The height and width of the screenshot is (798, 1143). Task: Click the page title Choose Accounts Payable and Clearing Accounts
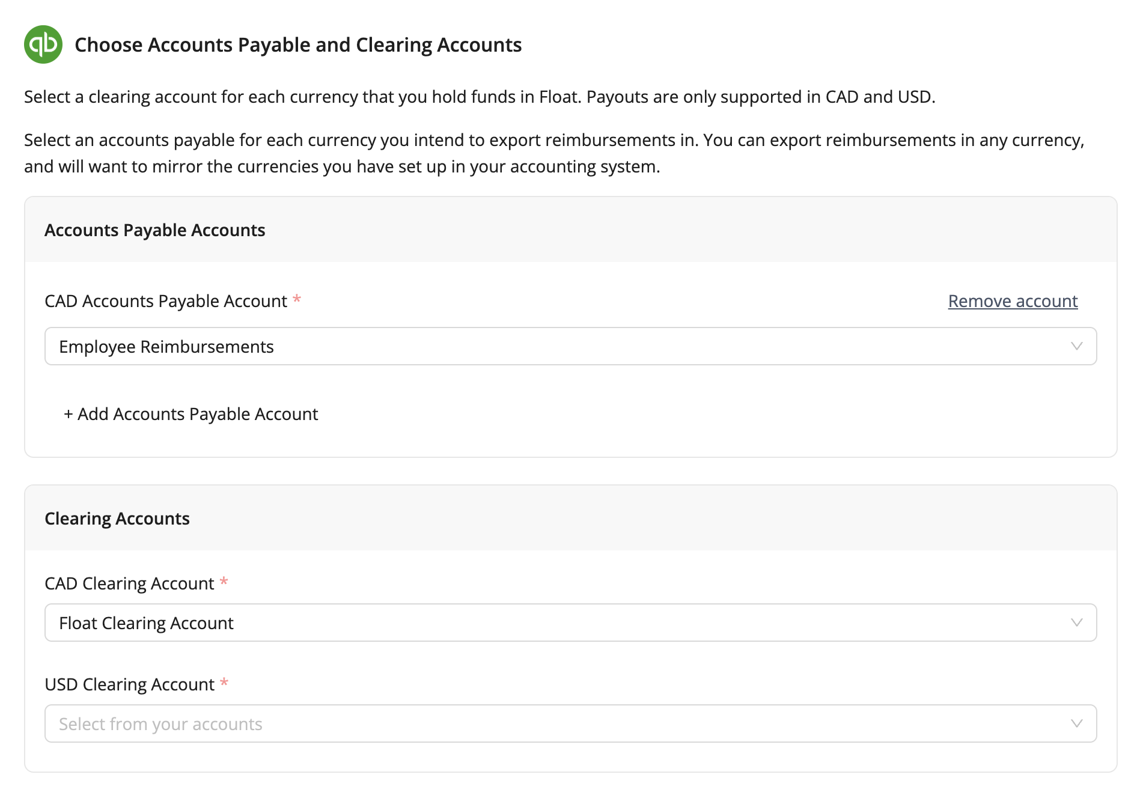point(298,45)
